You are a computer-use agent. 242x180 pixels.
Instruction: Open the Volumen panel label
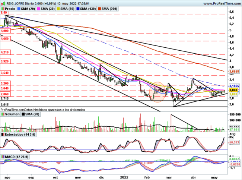point(12,114)
